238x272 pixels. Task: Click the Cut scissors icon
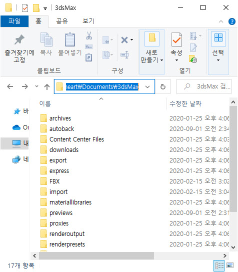[x=89, y=35]
